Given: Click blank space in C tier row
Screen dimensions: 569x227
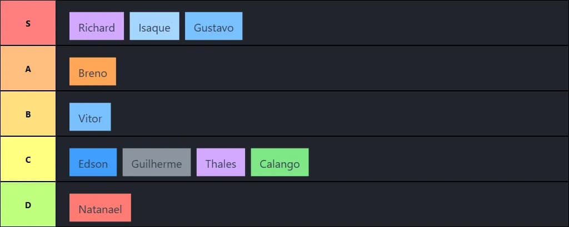Looking at the screenshot, I should [433, 159].
